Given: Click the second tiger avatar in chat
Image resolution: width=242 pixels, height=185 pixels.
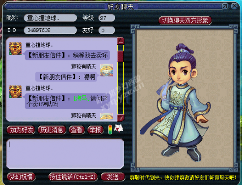Looking at the screenshot, I should pos(15,92).
